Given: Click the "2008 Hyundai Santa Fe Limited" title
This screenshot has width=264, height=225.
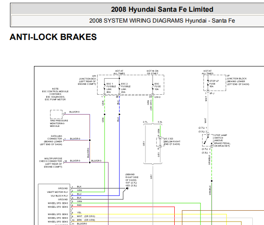Looking at the screenshot, I should click(x=162, y=10).
